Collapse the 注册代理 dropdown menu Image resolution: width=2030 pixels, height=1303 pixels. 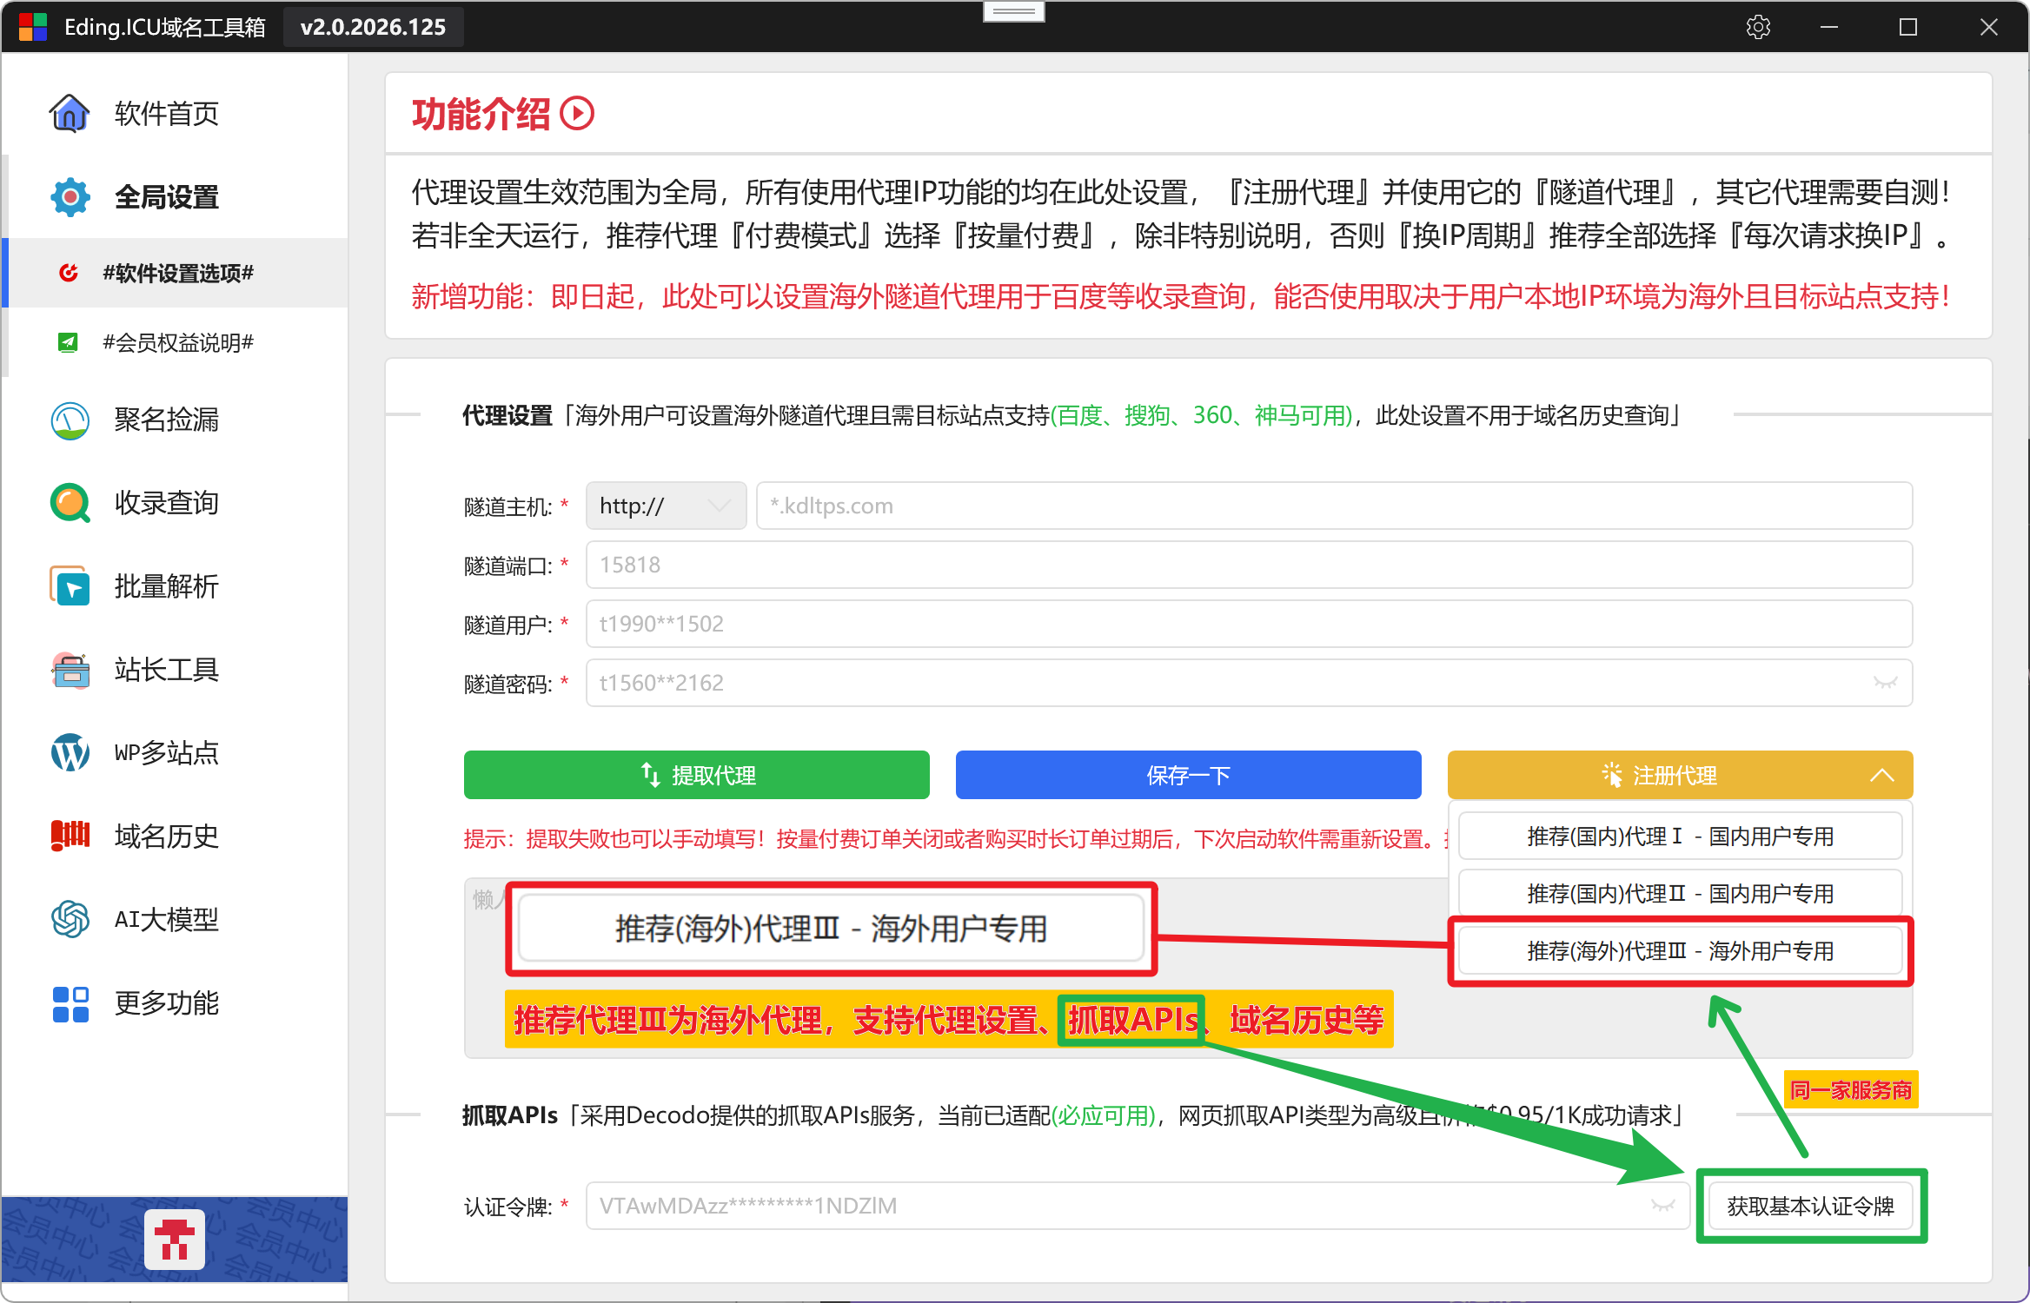[1881, 775]
